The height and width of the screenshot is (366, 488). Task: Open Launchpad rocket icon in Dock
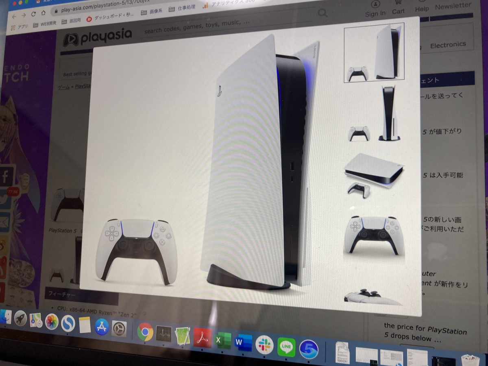tap(20, 318)
